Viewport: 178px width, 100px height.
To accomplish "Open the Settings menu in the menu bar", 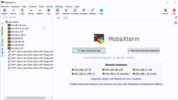I will point(59,6).
